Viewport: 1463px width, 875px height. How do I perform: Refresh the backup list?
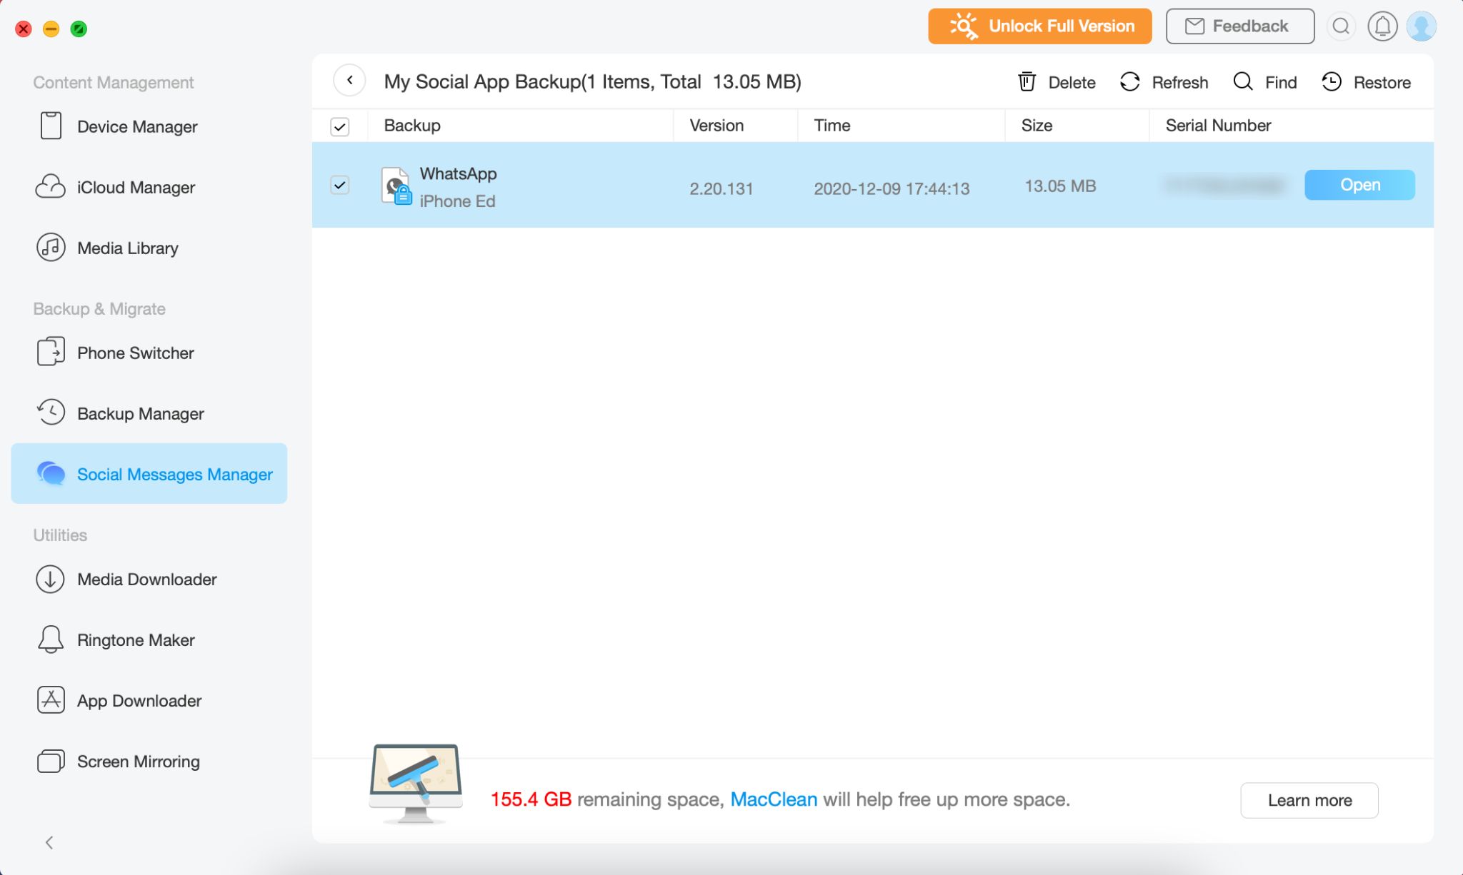click(x=1164, y=82)
